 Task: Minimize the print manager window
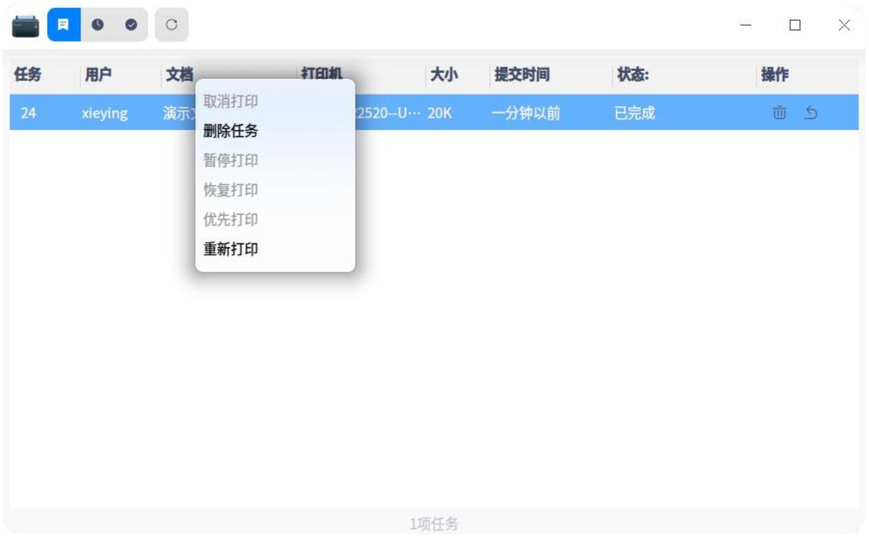click(746, 25)
